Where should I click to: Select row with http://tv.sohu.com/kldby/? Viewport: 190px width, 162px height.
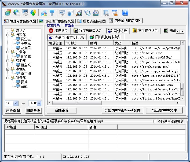(114, 57)
